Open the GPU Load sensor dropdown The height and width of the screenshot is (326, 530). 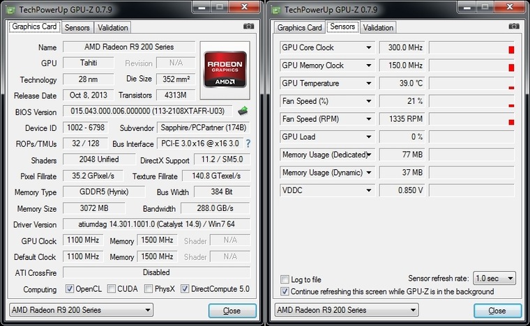point(369,137)
